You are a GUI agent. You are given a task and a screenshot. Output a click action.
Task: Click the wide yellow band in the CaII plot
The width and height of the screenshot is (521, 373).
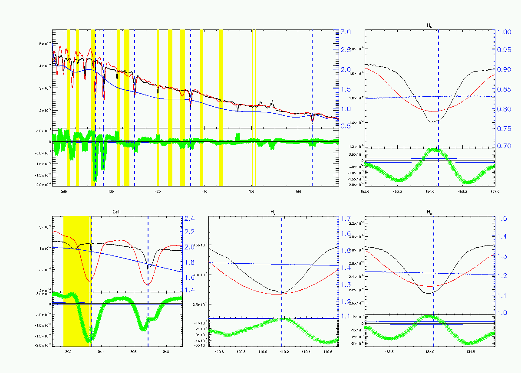(76, 281)
